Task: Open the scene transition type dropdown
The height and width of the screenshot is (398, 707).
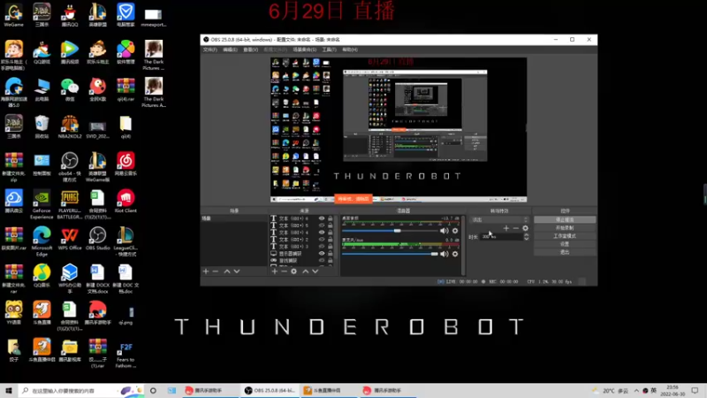Action: coord(498,219)
